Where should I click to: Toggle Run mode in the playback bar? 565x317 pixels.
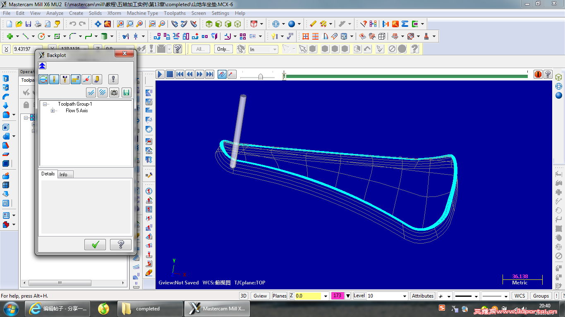pos(232,74)
